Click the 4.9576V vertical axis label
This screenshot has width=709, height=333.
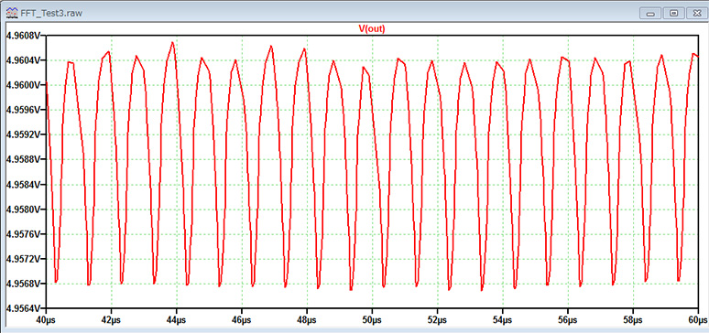pyautogui.click(x=22, y=234)
